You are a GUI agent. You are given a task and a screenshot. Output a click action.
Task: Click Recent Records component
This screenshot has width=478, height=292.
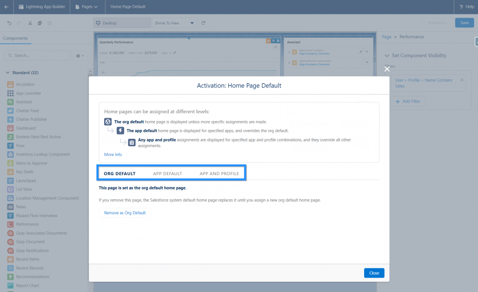[26, 268]
